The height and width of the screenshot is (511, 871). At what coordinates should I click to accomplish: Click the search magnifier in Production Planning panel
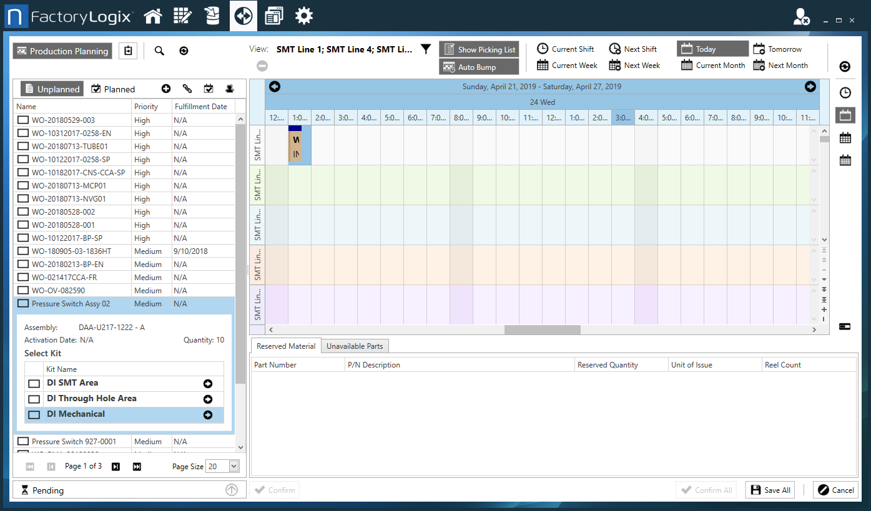[159, 51]
